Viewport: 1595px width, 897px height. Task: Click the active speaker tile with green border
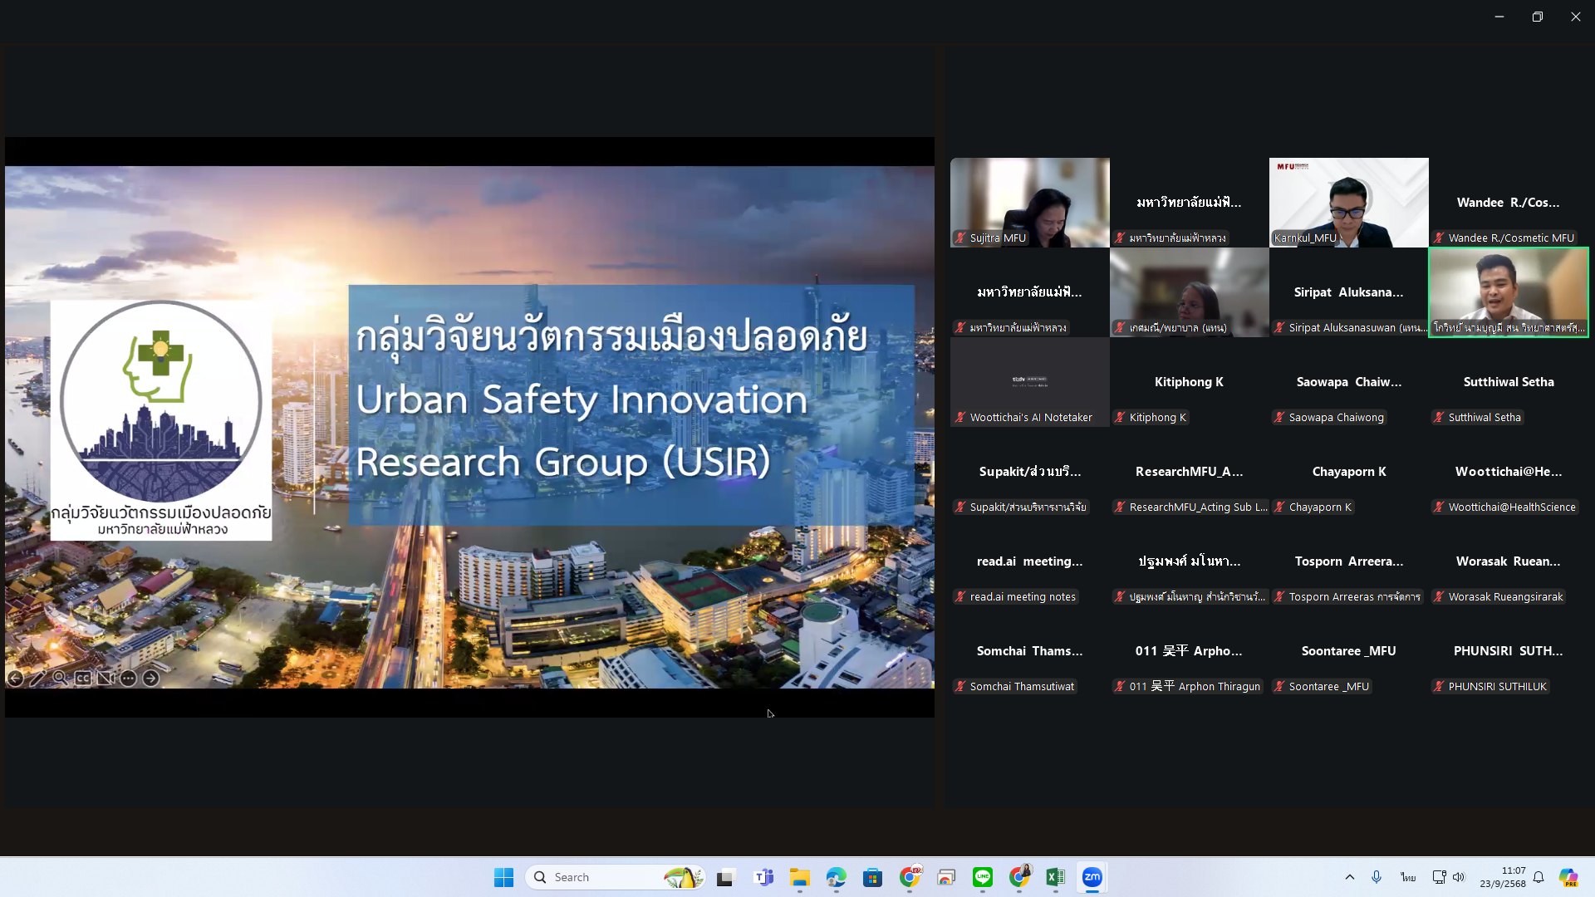pyautogui.click(x=1508, y=292)
